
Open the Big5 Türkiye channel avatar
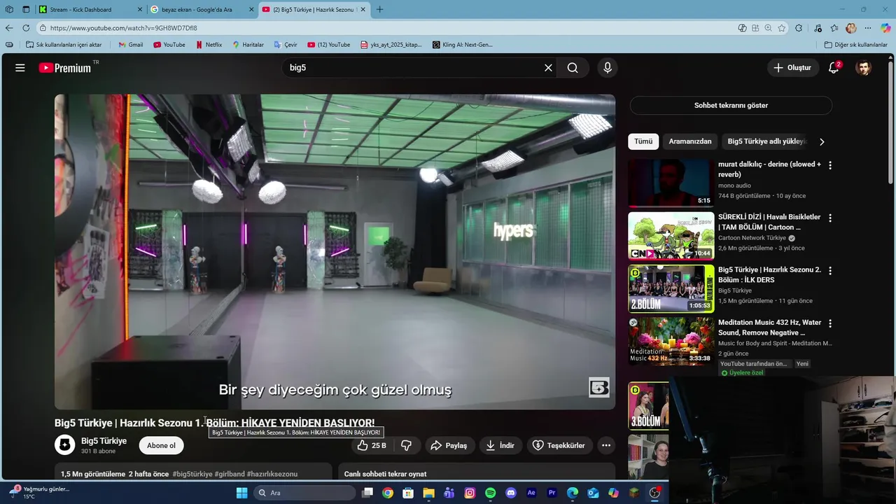pyautogui.click(x=65, y=445)
